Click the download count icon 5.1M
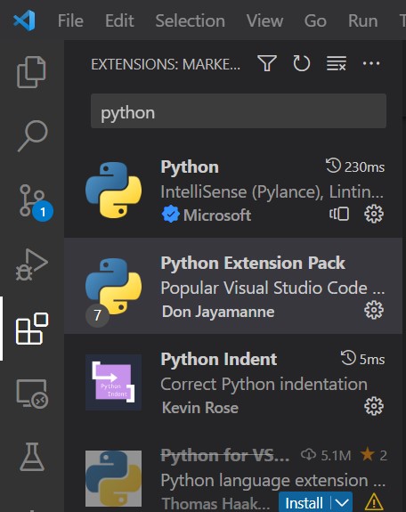This screenshot has width=406, height=512. [x=308, y=454]
